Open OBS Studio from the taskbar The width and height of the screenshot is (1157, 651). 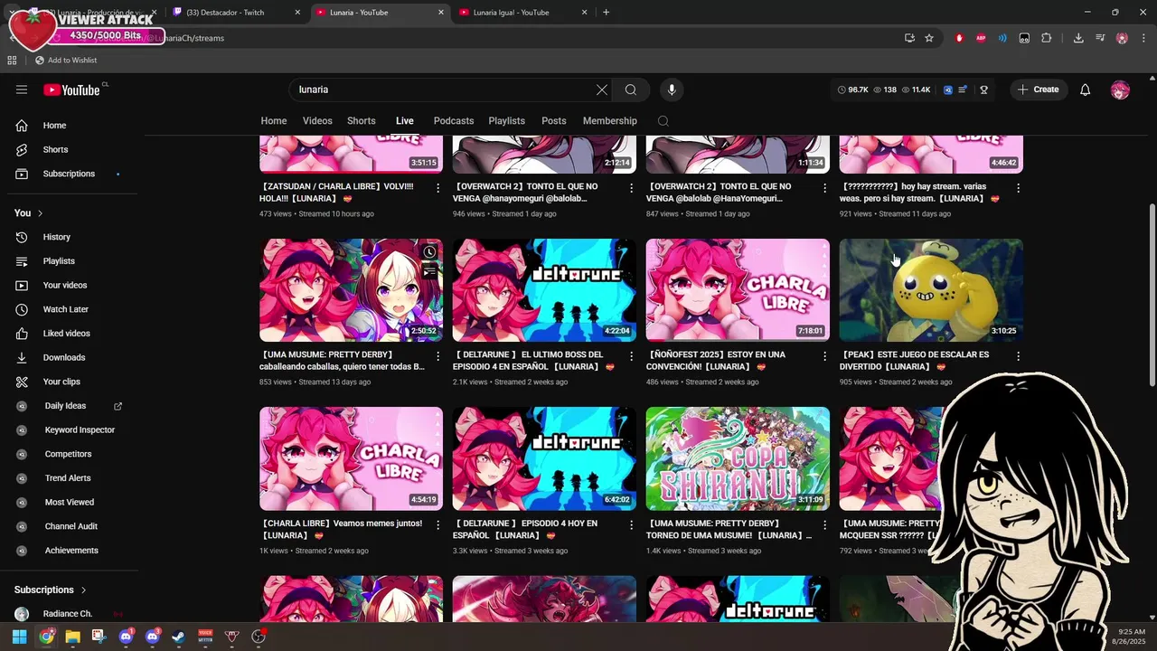(x=259, y=637)
